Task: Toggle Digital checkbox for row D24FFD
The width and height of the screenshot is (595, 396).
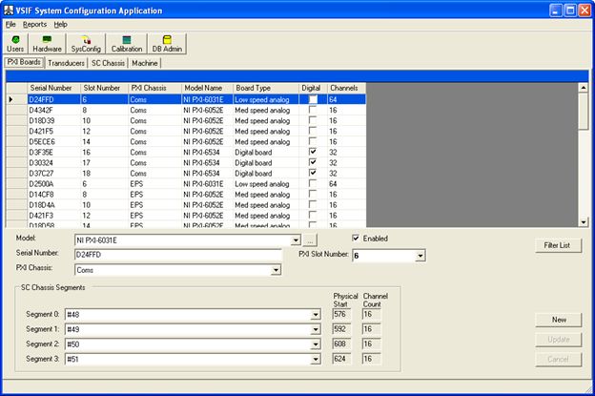Action: coord(313,99)
